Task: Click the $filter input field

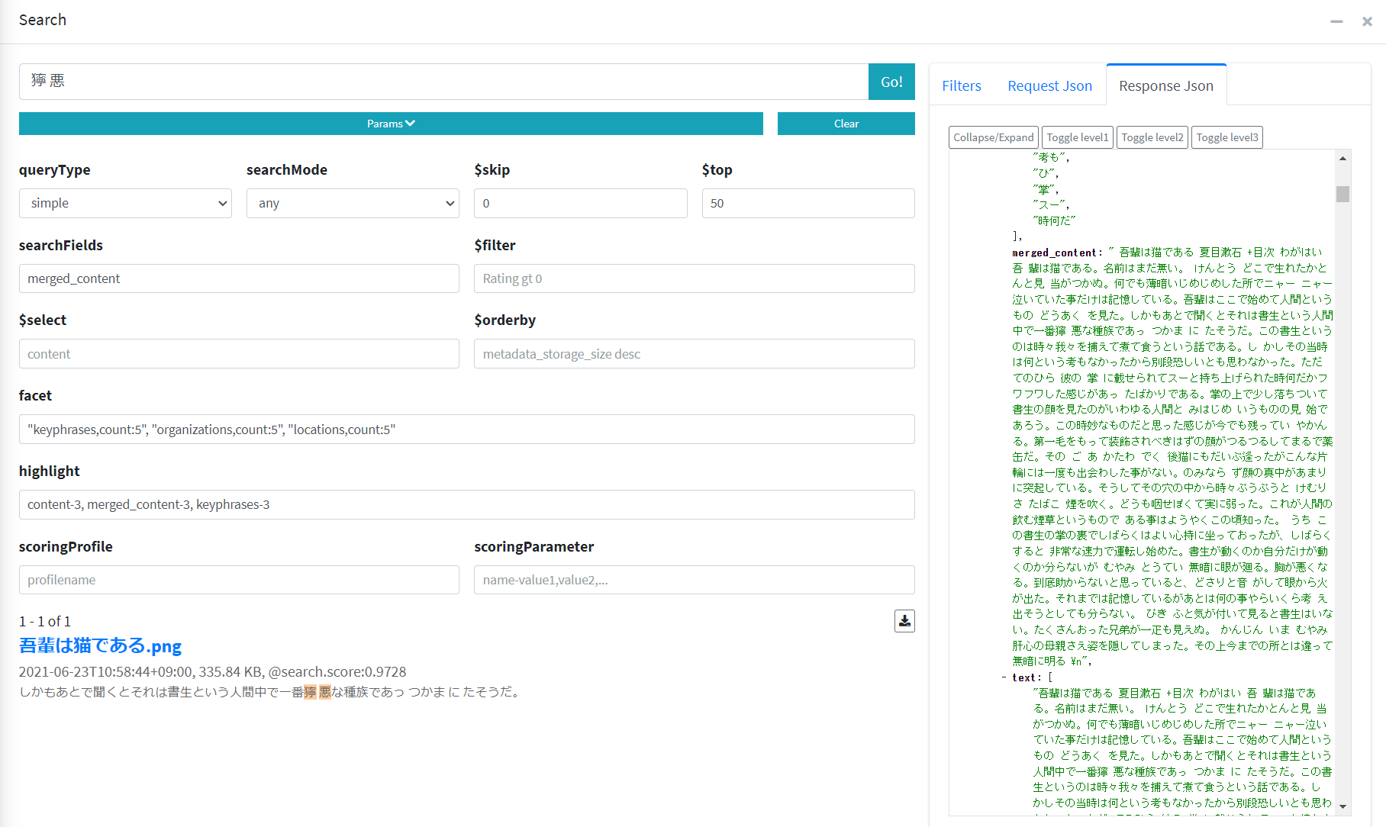Action: (695, 278)
